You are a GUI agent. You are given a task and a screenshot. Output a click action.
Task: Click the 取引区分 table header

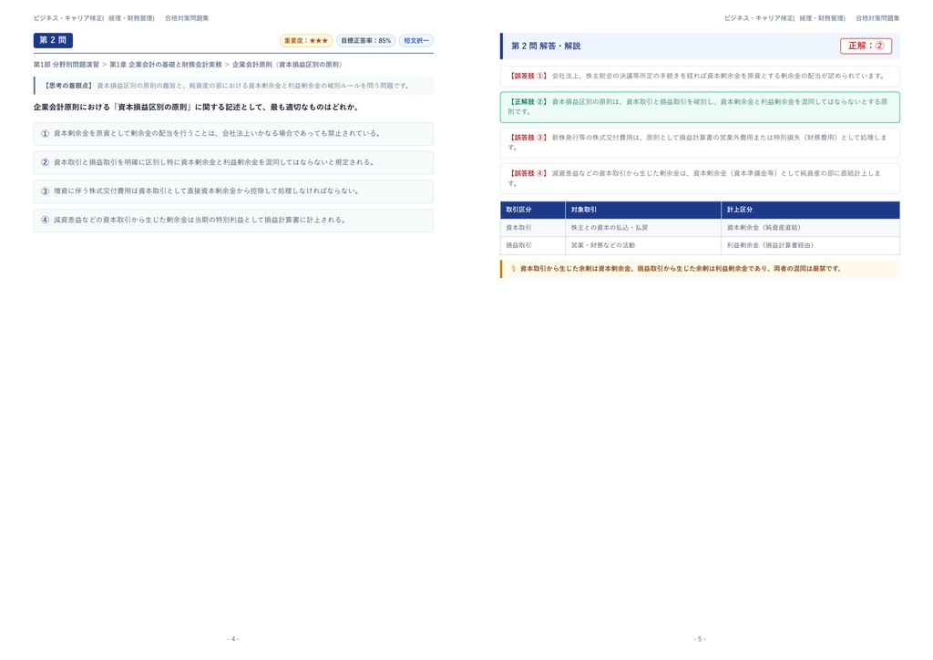click(532, 210)
